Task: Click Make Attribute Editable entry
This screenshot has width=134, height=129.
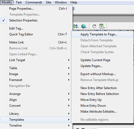Action: (98, 112)
